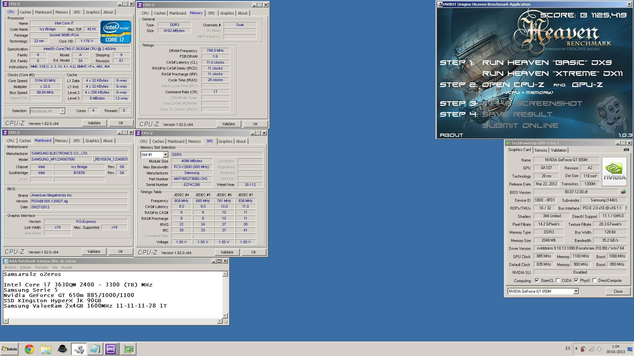Click the purple CPU-Z taskbar icon
This screenshot has height=356, width=634.
[x=111, y=349]
